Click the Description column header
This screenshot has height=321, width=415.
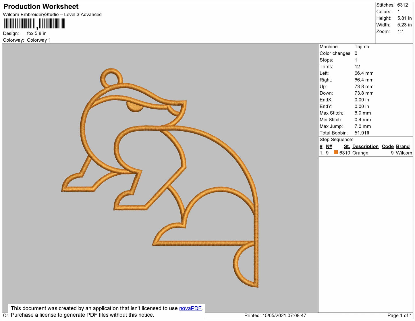(365, 146)
